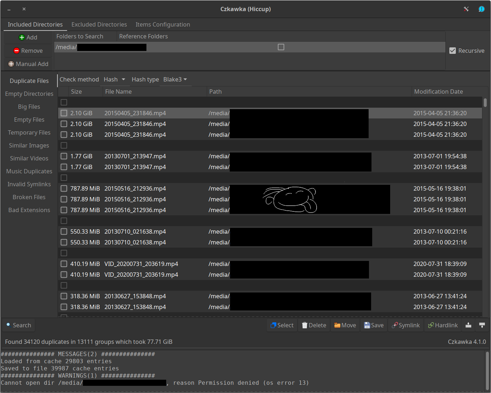Open settings via the top-right tools icon
491x393 pixels.
coord(466,9)
